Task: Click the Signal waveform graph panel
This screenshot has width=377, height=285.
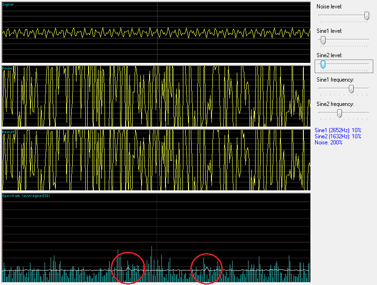Action: pos(156,32)
